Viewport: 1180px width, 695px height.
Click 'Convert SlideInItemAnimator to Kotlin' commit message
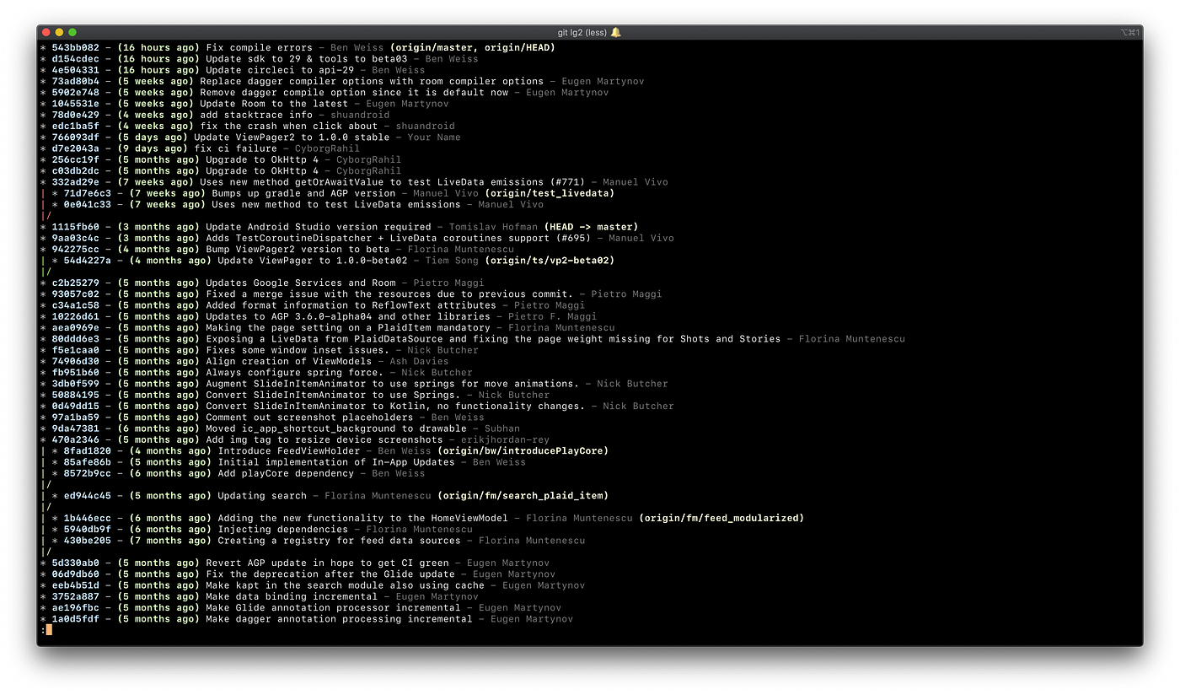[x=395, y=406]
